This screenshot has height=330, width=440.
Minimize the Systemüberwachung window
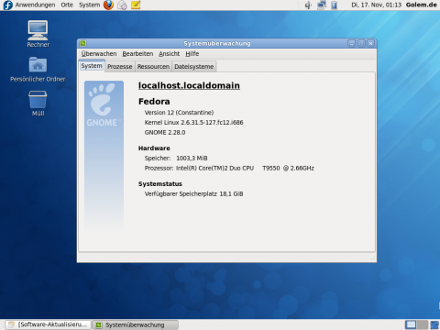pyautogui.click(x=352, y=43)
